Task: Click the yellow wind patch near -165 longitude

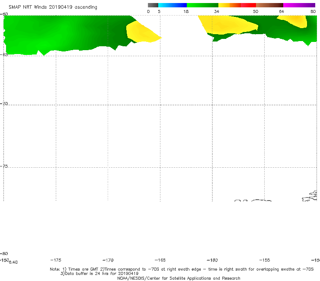Action: point(142,33)
